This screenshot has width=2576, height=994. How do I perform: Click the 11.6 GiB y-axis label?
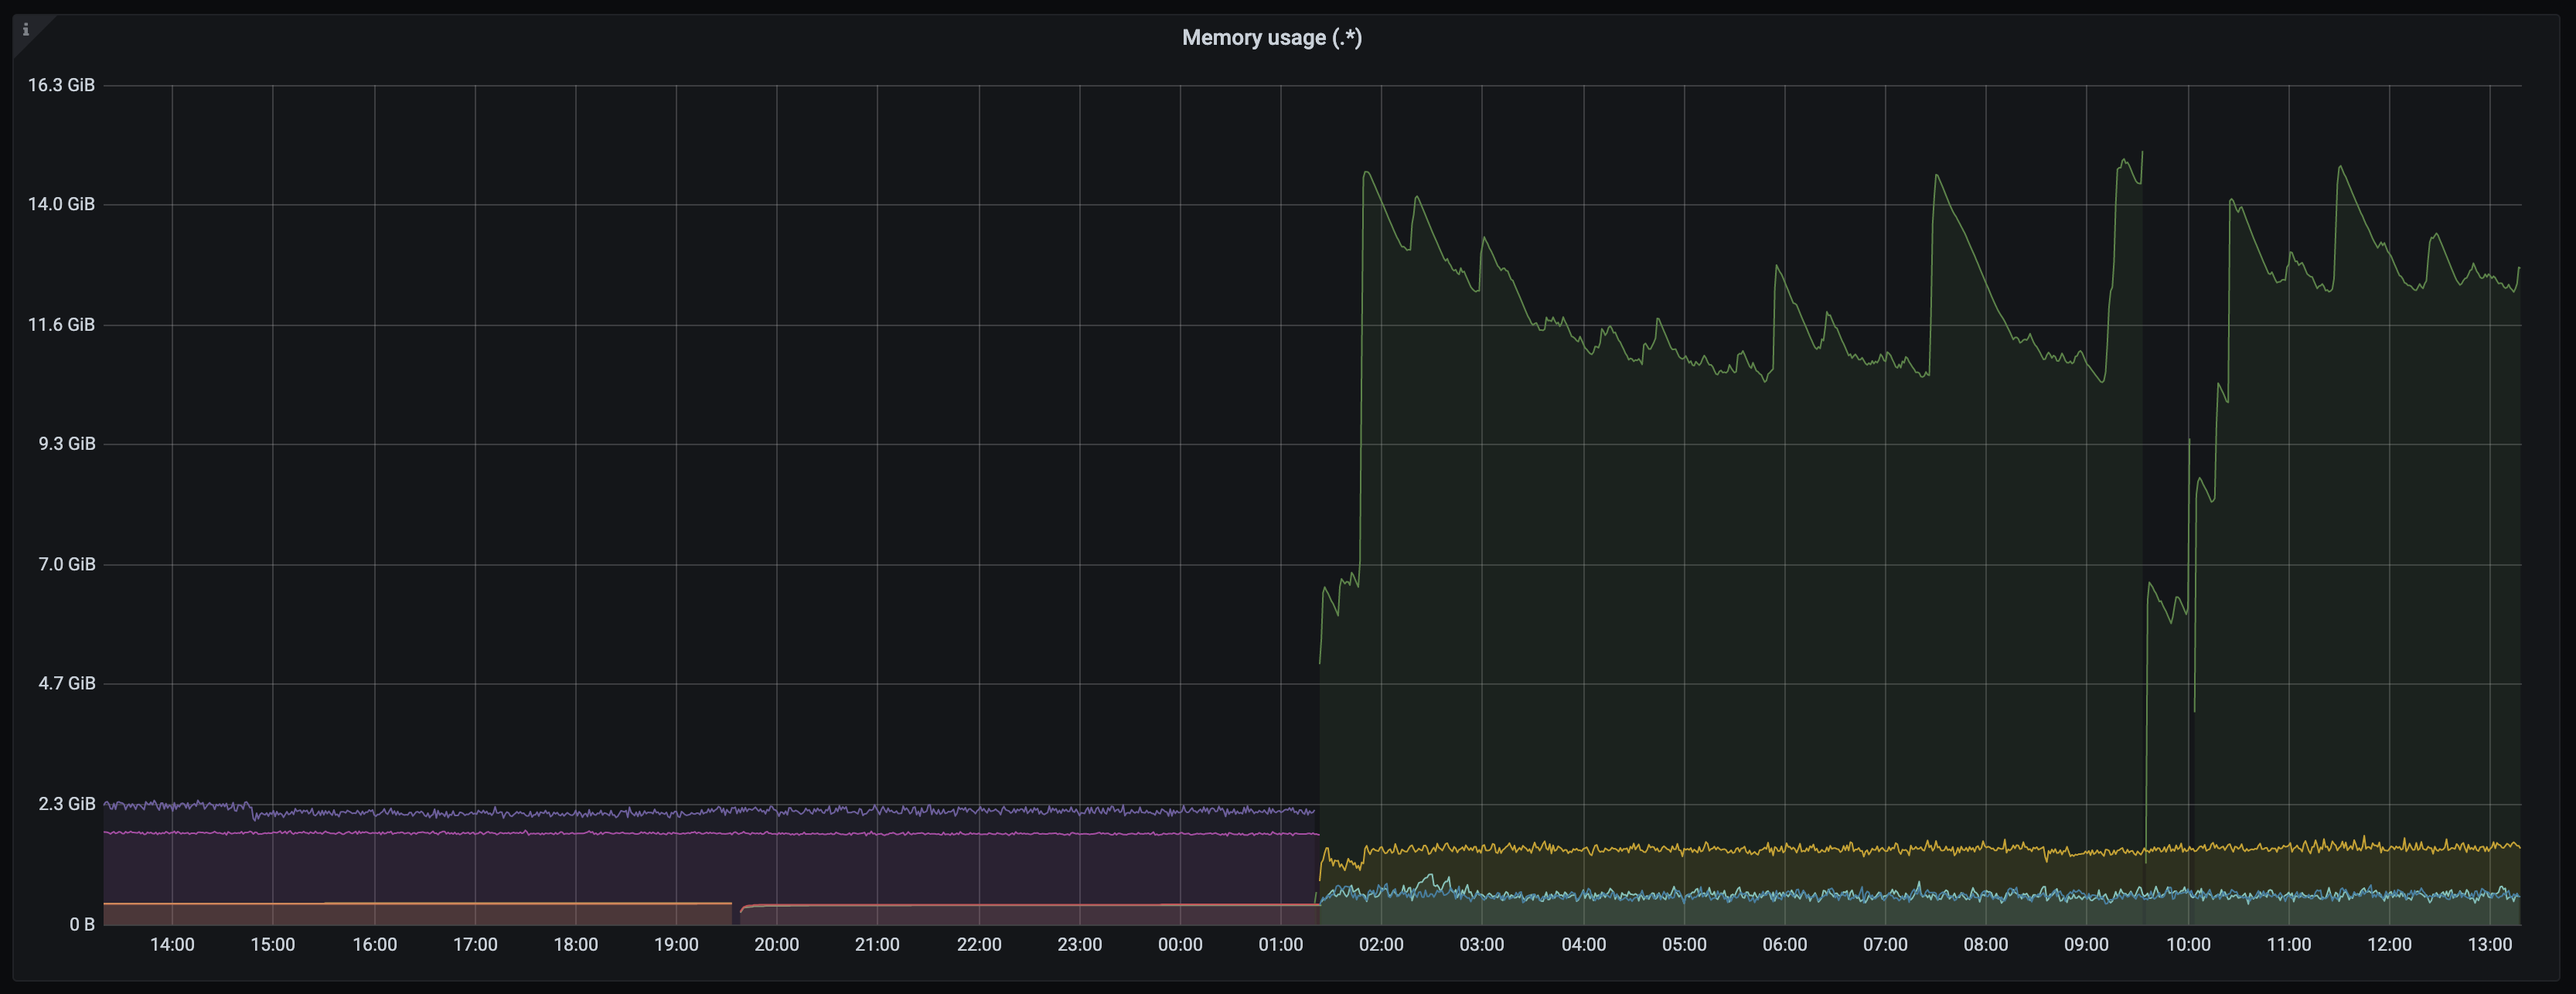click(x=61, y=325)
